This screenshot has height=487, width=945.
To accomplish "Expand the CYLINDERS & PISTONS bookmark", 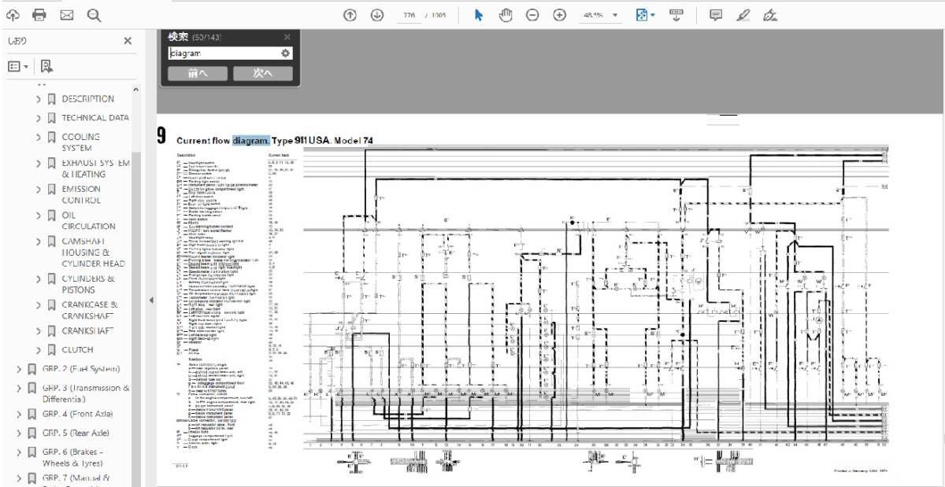I will (x=38, y=279).
